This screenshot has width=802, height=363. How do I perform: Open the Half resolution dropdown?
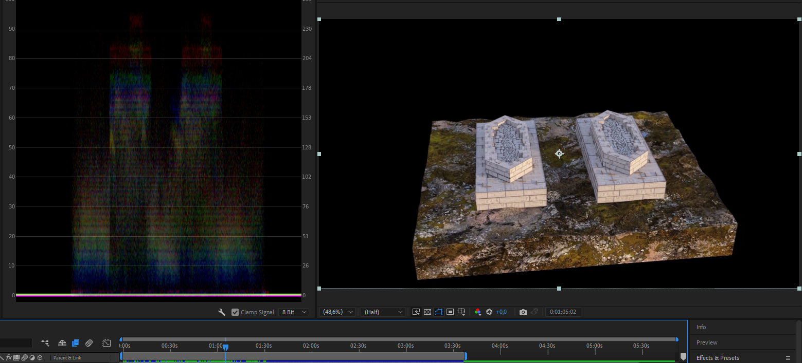click(x=383, y=312)
